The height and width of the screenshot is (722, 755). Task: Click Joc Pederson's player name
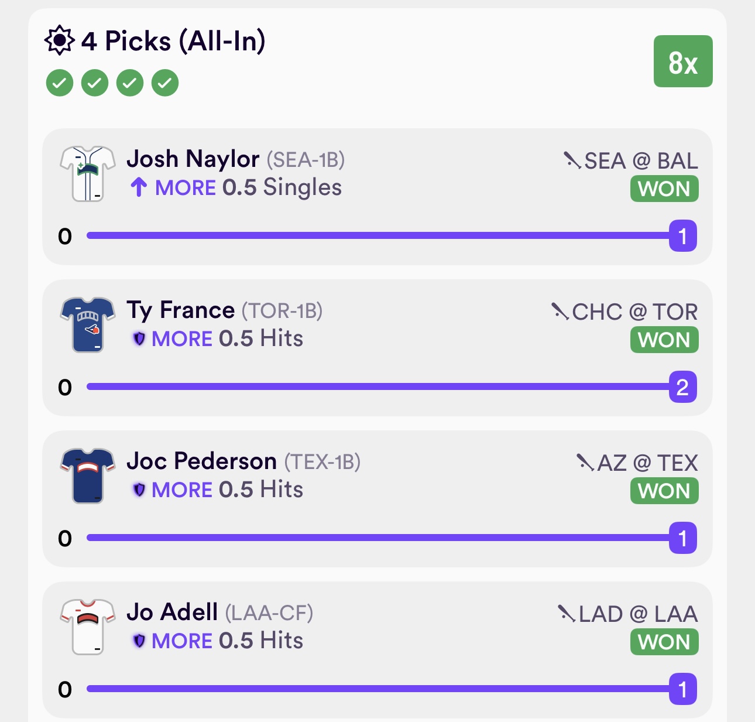[202, 461]
